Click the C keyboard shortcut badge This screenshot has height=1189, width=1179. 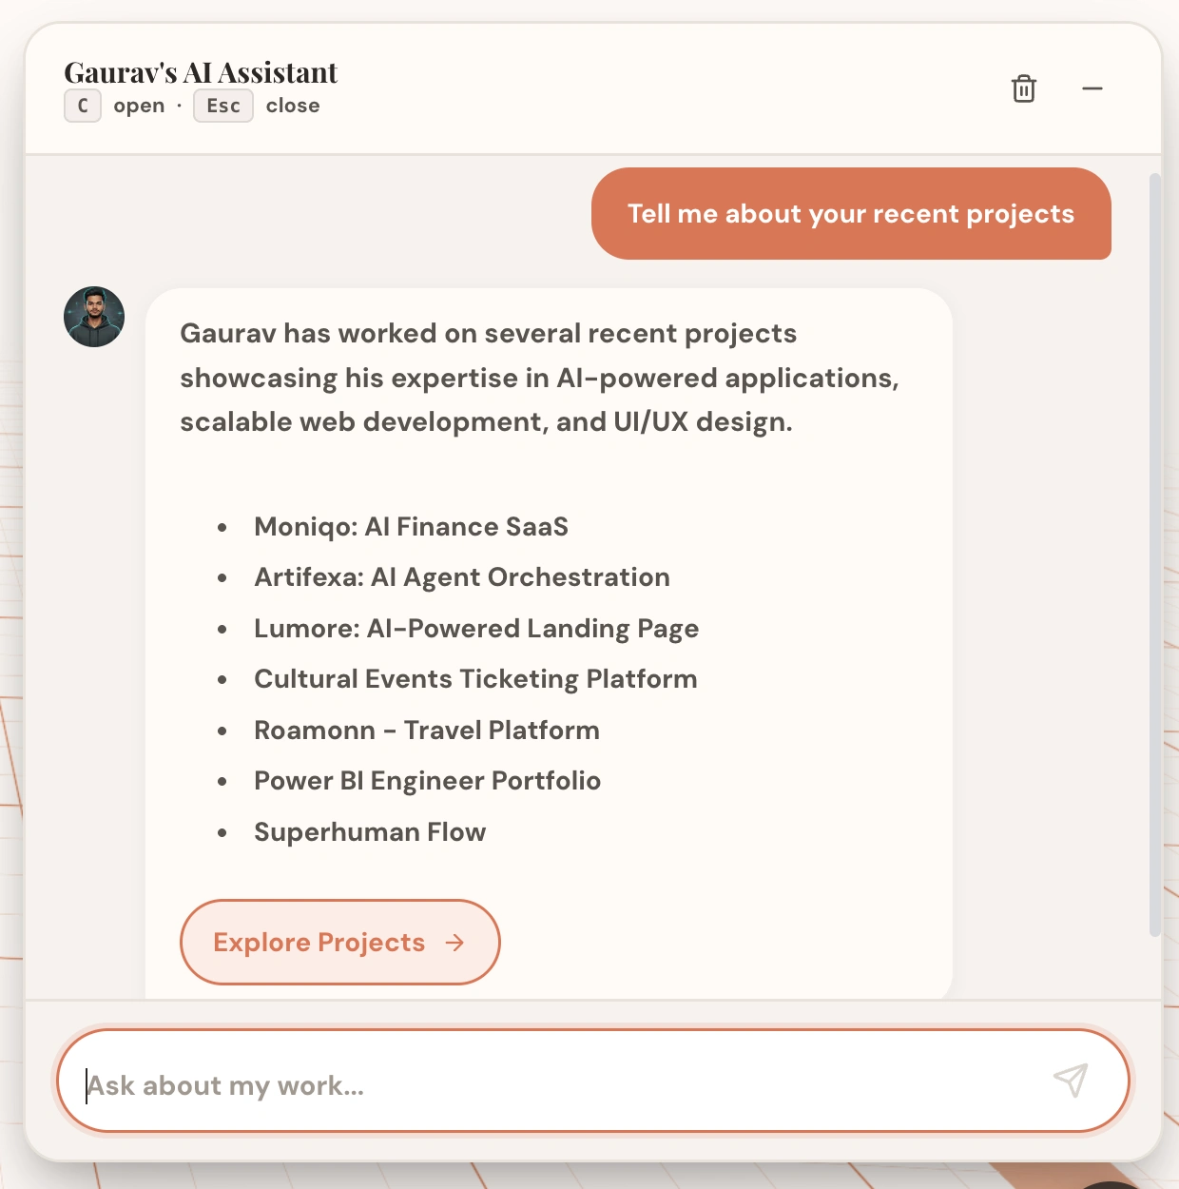tap(83, 106)
